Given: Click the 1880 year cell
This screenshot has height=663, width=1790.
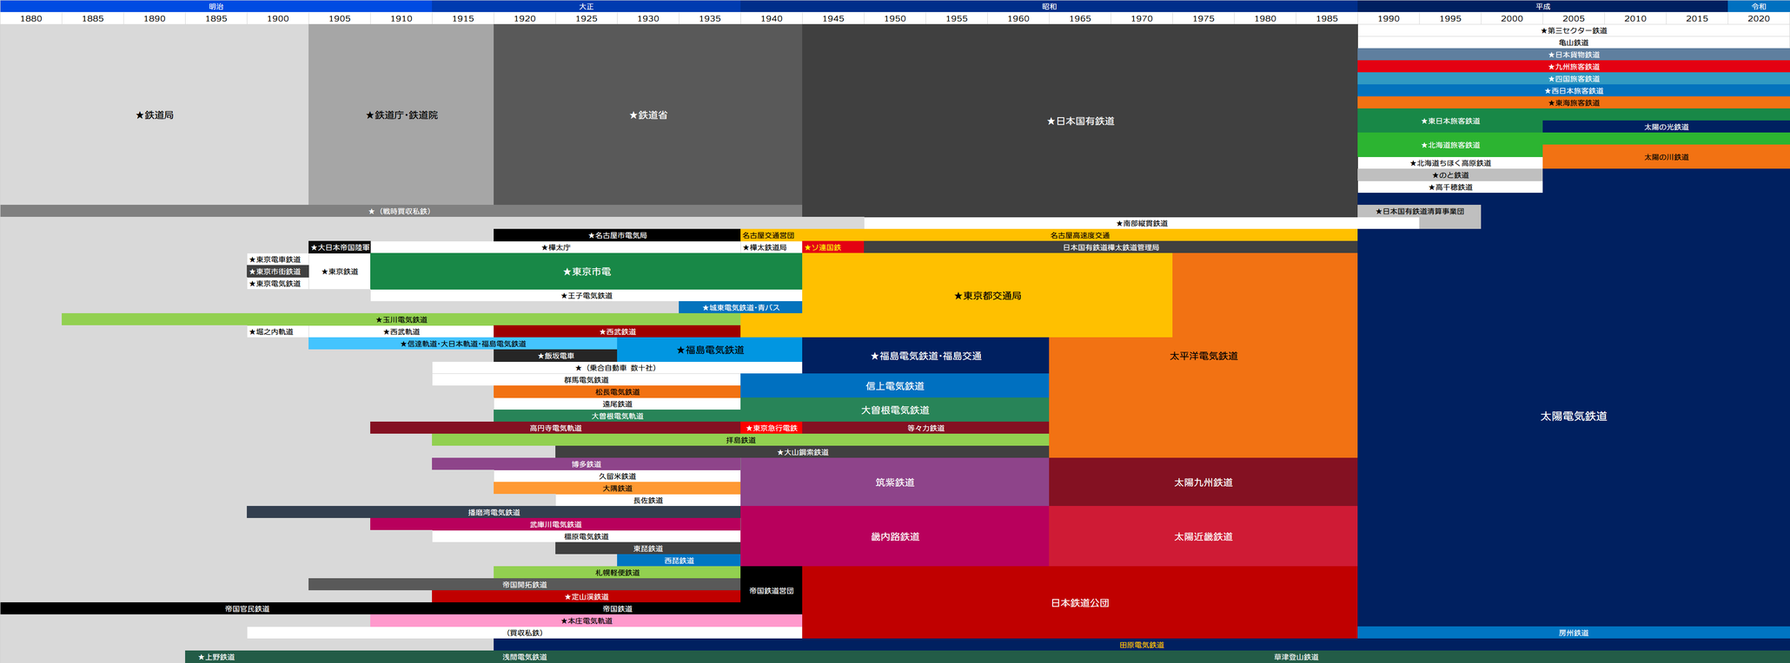Looking at the screenshot, I should [30, 18].
